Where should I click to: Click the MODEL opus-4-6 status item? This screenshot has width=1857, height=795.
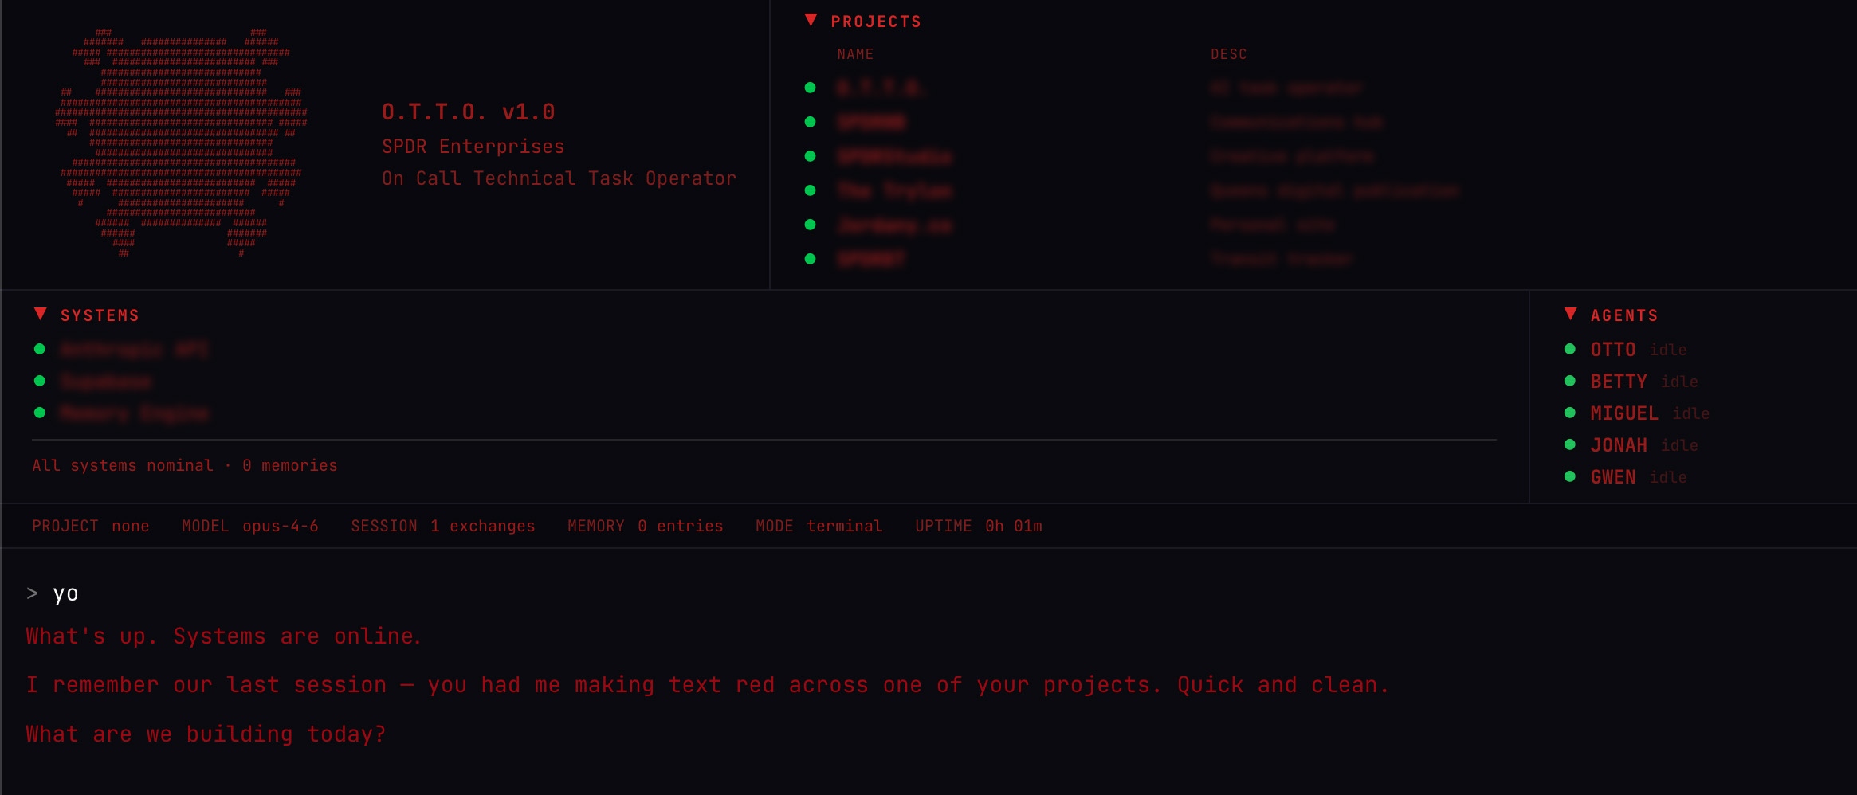[249, 526]
